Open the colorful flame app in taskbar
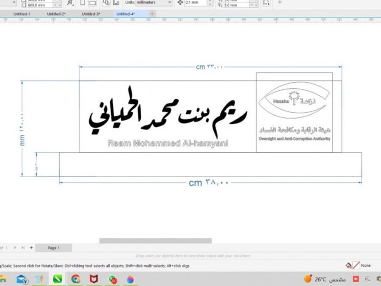Screen dimensions: 381x286 click(x=130, y=279)
